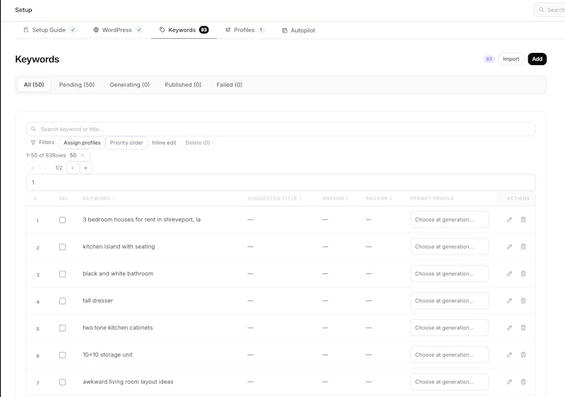This screenshot has height=397, width=565.
Task: Show Failed (0) keywords
Action: [229, 85]
